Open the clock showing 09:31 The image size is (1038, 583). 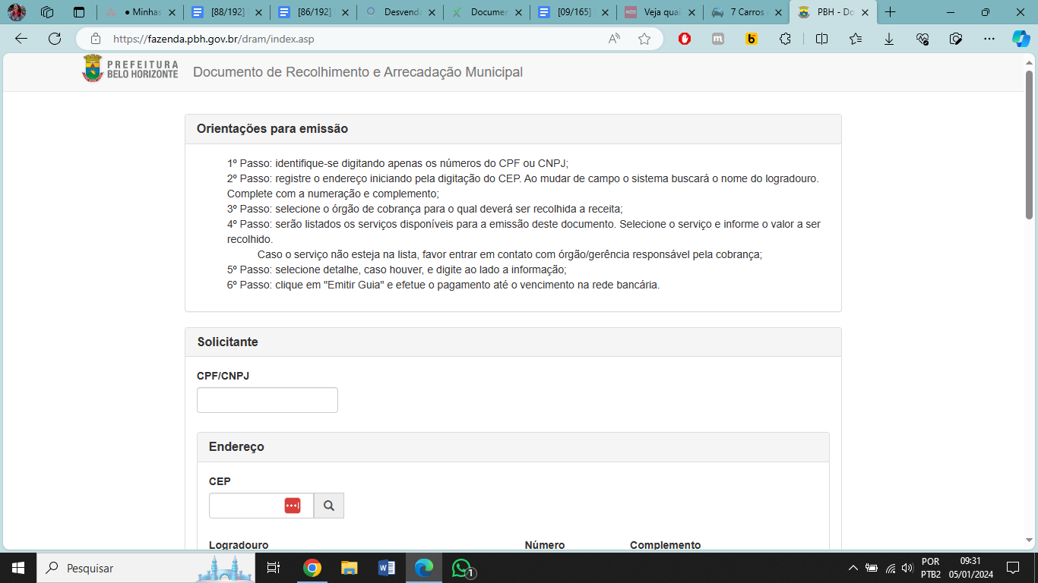tap(970, 568)
